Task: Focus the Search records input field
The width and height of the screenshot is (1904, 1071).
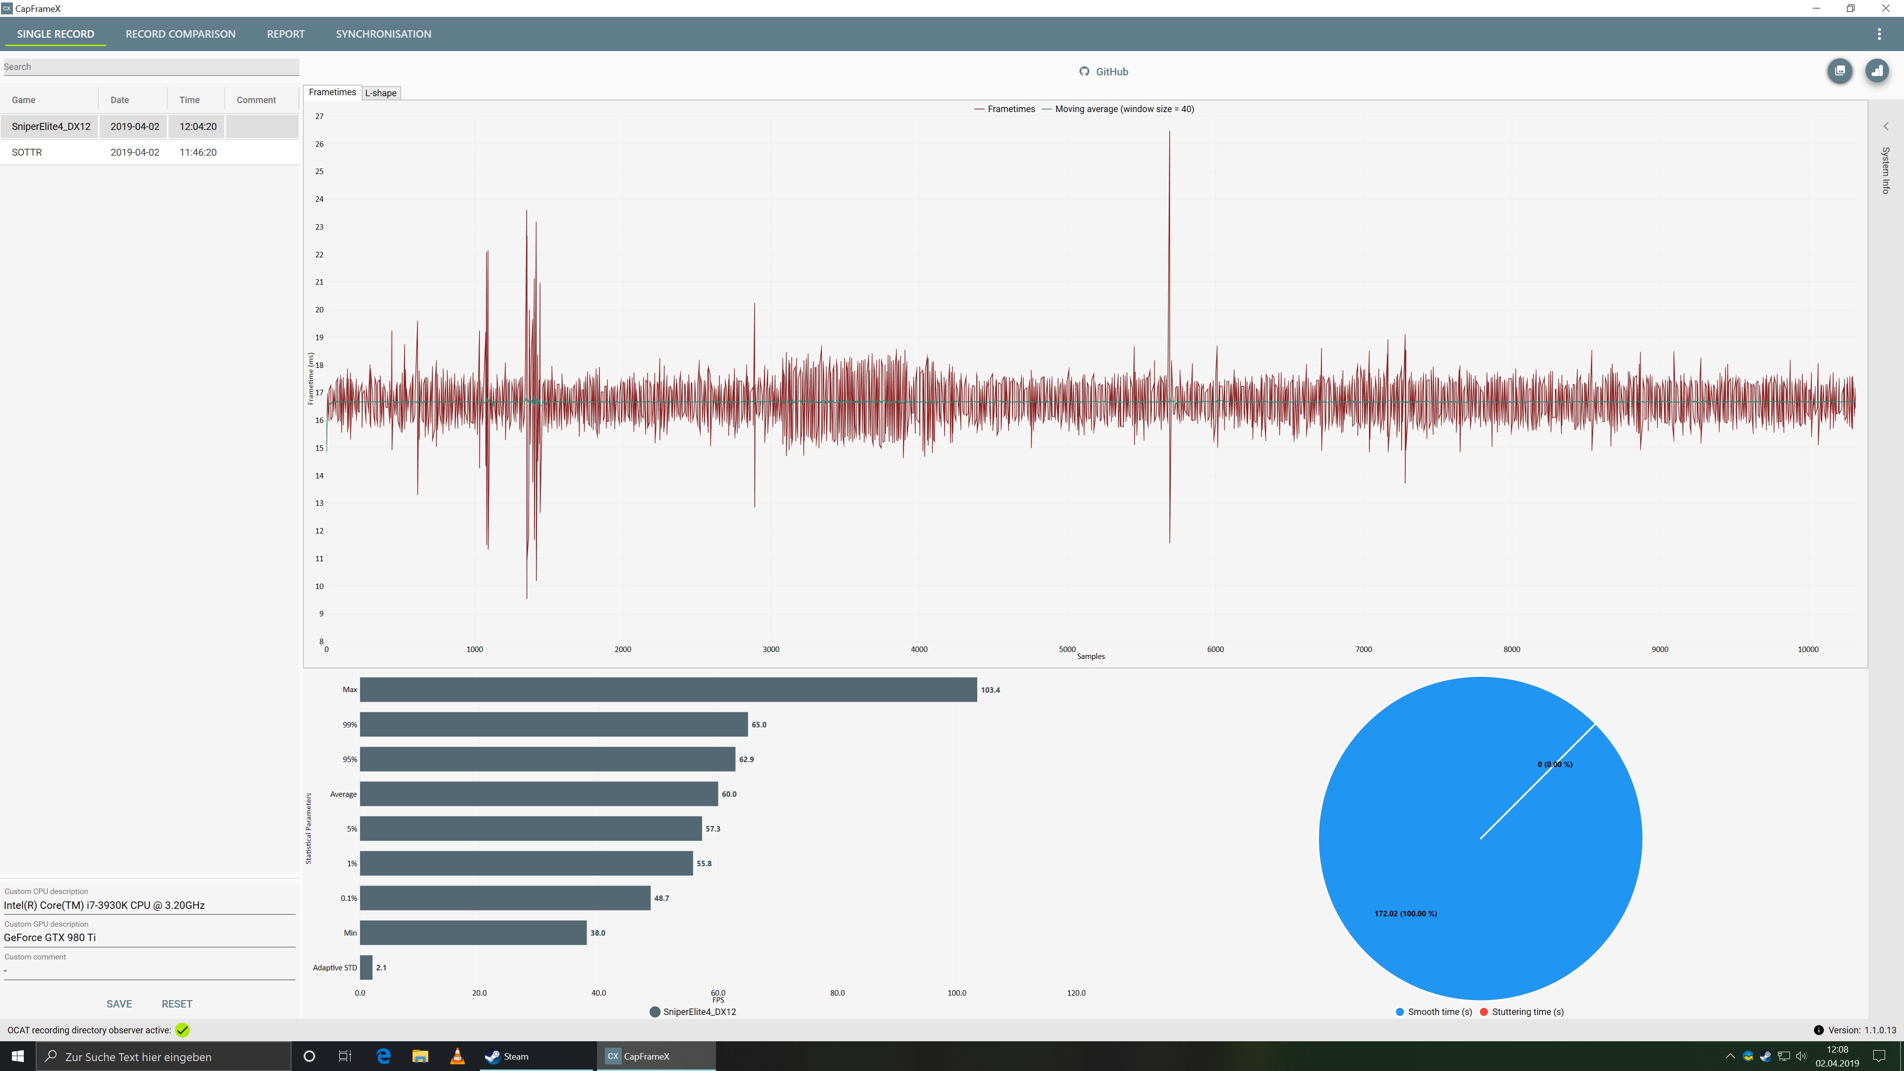Action: 151,66
